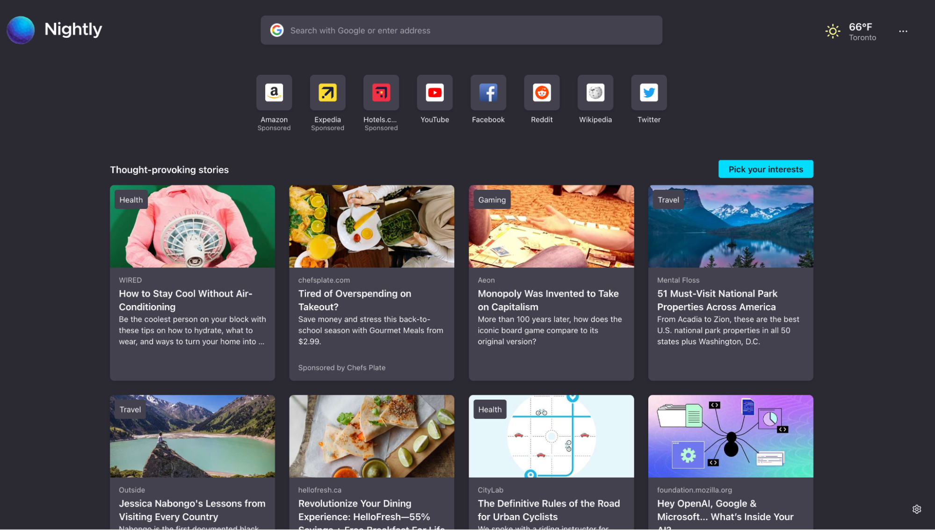Viewport: 935px width, 530px height.
Task: Open the weather widget three-dot menu
Action: [903, 31]
